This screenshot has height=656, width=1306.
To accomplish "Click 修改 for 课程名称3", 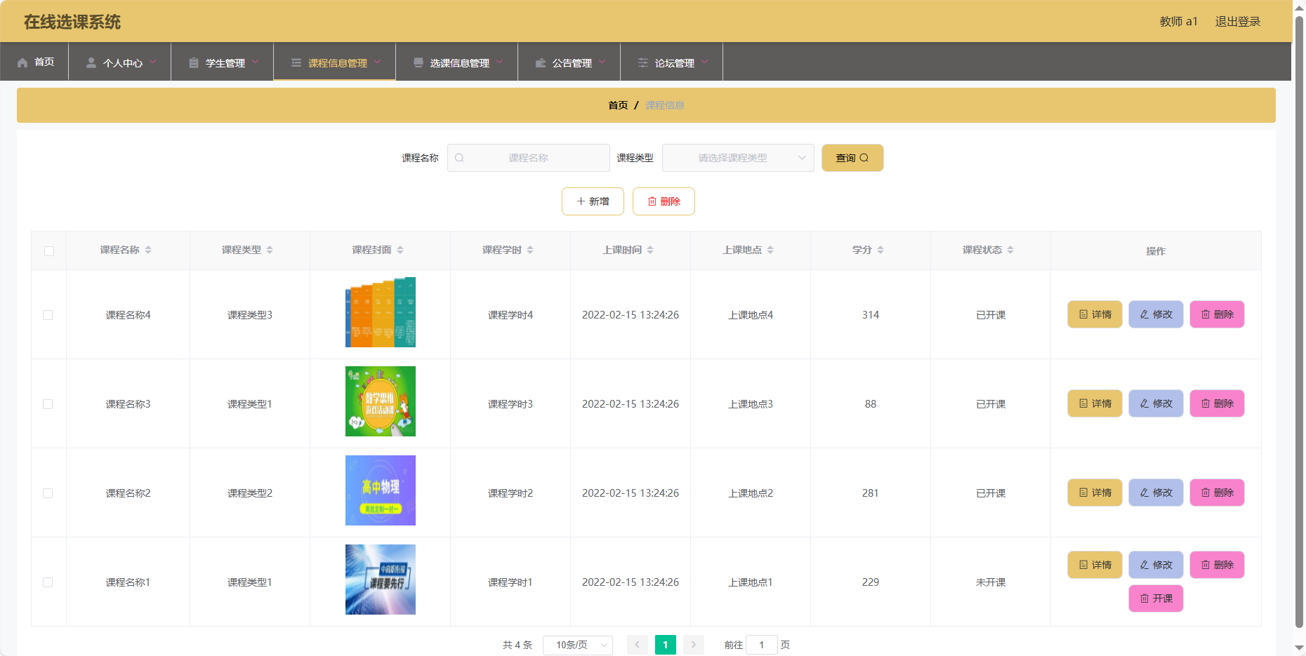I will (x=1156, y=403).
